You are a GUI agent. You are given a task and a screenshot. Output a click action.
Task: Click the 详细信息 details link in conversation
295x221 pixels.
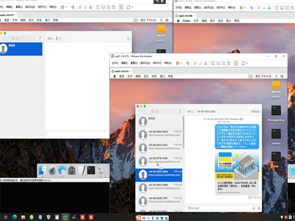(255, 111)
